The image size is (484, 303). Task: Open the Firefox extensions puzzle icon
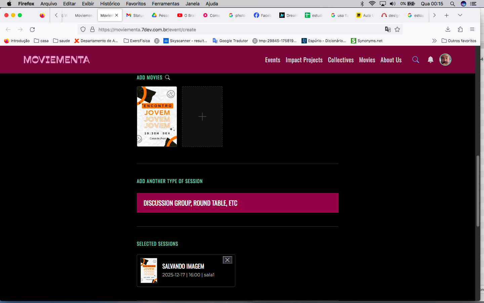[x=460, y=30]
